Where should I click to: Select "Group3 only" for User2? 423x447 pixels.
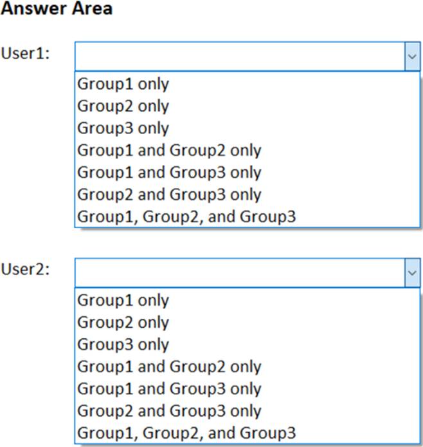123,345
